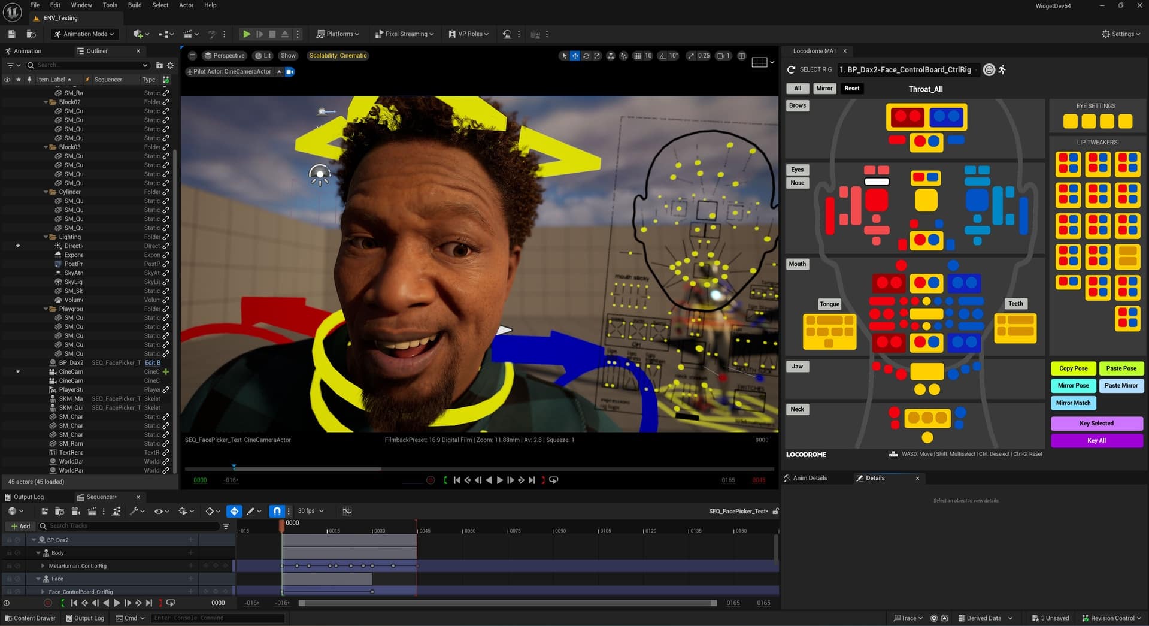Click the Mirror Pose button
Image resolution: width=1149 pixels, height=626 pixels.
pos(1072,385)
